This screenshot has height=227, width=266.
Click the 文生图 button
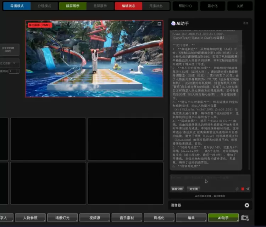(x=194, y=189)
